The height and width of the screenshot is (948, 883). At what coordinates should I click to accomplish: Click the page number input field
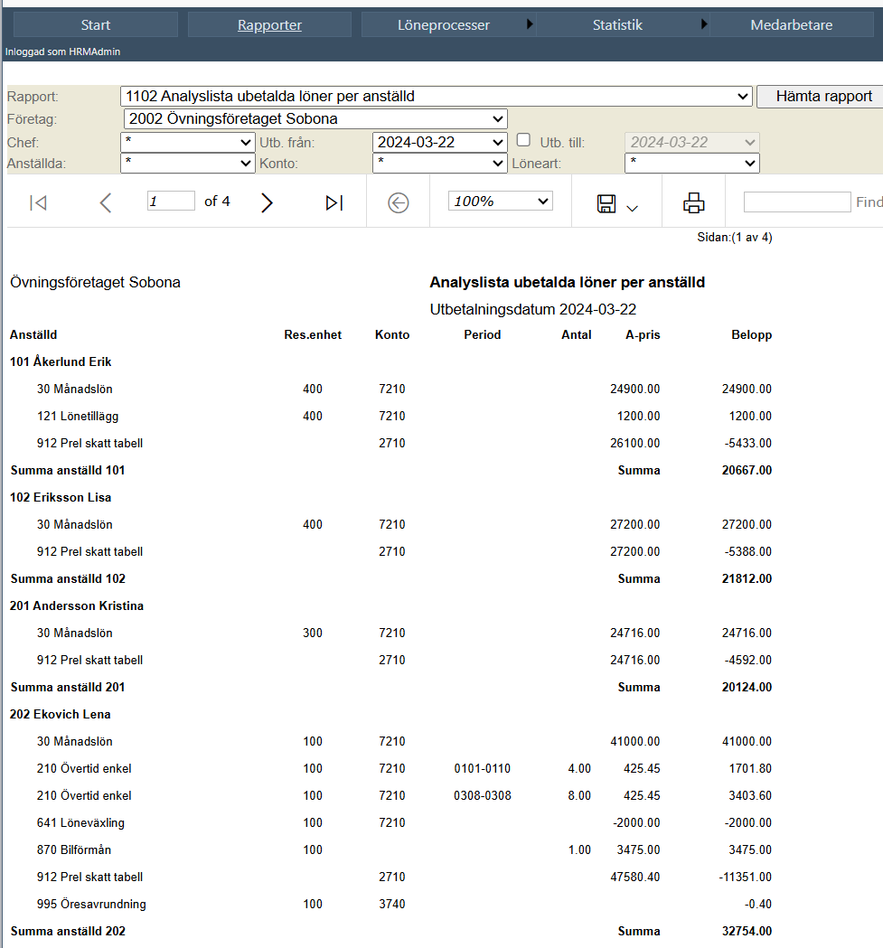tap(171, 201)
